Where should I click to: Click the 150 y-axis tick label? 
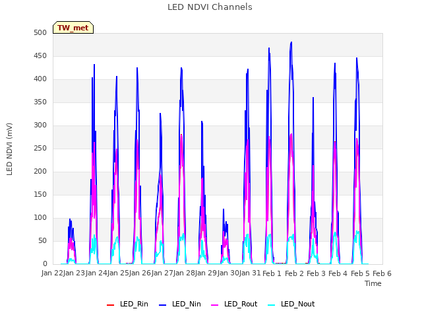pyautogui.click(x=40, y=194)
